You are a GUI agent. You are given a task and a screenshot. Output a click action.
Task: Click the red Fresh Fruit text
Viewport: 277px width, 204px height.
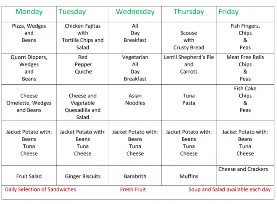pos(133,189)
